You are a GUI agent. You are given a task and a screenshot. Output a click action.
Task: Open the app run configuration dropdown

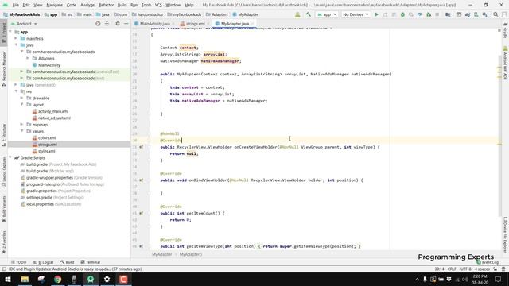[x=327, y=14]
